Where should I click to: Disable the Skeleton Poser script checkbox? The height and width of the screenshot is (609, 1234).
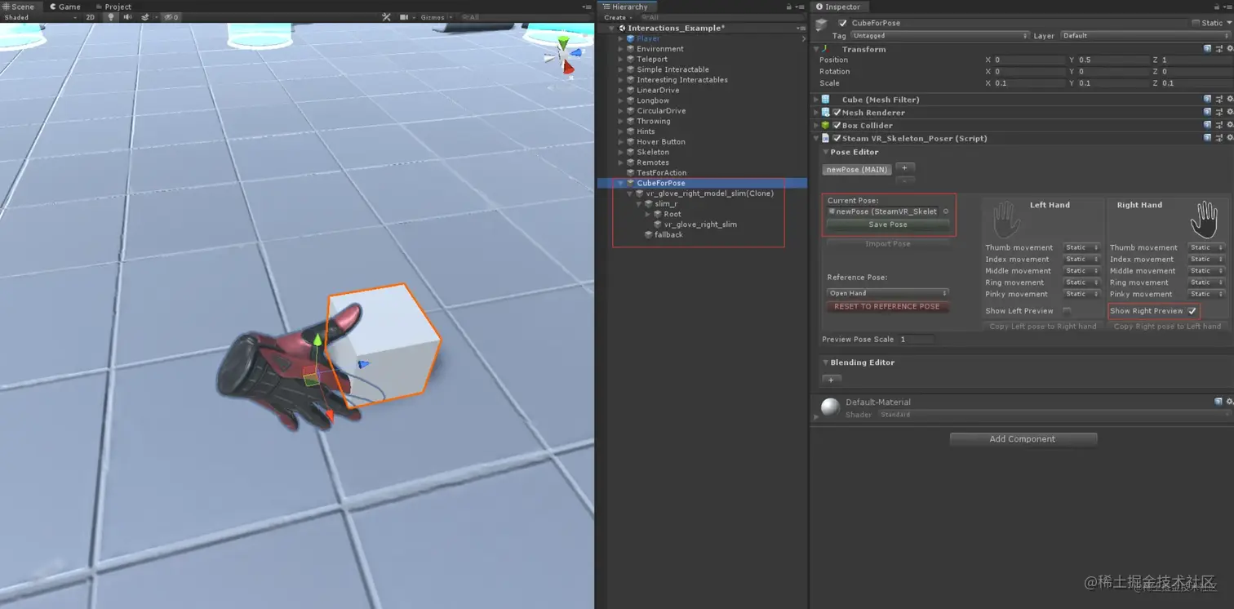click(x=837, y=139)
